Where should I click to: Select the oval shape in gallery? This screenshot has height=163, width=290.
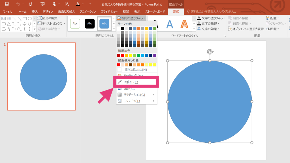30,19
